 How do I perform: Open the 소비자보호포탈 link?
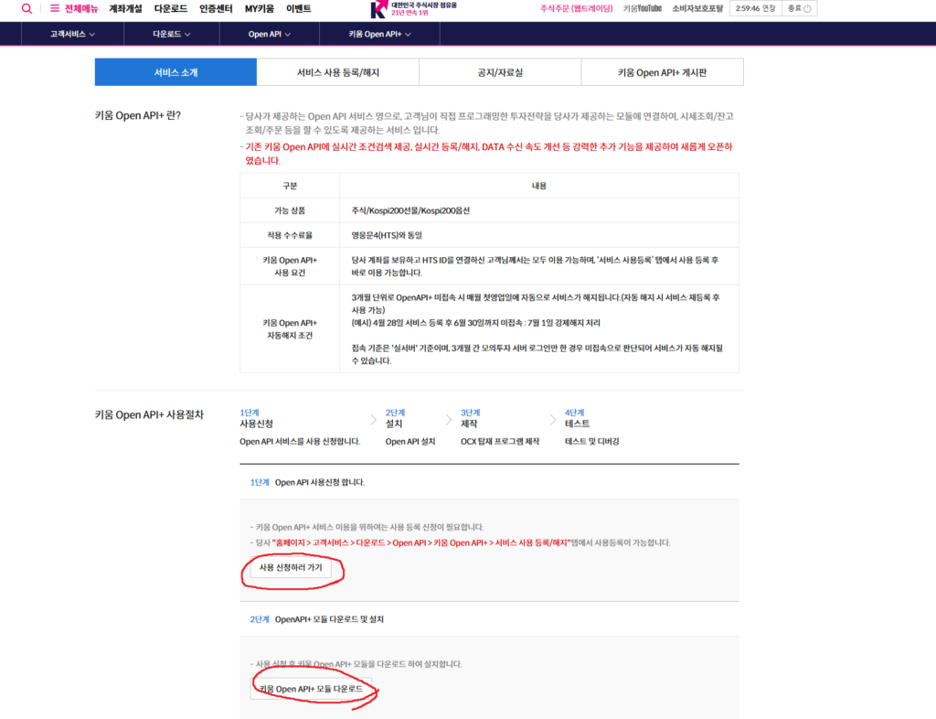[697, 8]
